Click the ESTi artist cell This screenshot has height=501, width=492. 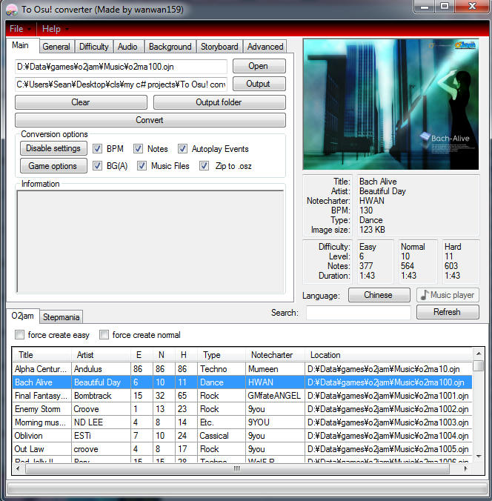point(101,436)
